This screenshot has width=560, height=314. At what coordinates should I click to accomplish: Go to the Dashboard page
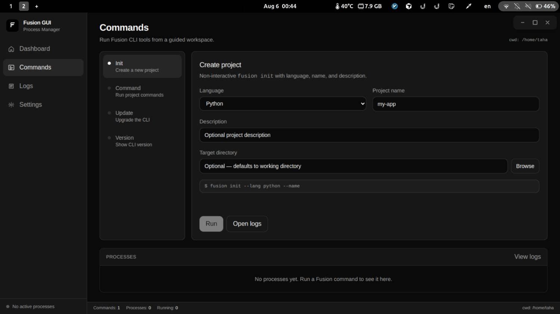[x=43, y=49]
